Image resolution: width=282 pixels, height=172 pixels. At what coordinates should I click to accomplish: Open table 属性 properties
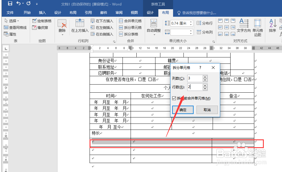tap(10, 34)
